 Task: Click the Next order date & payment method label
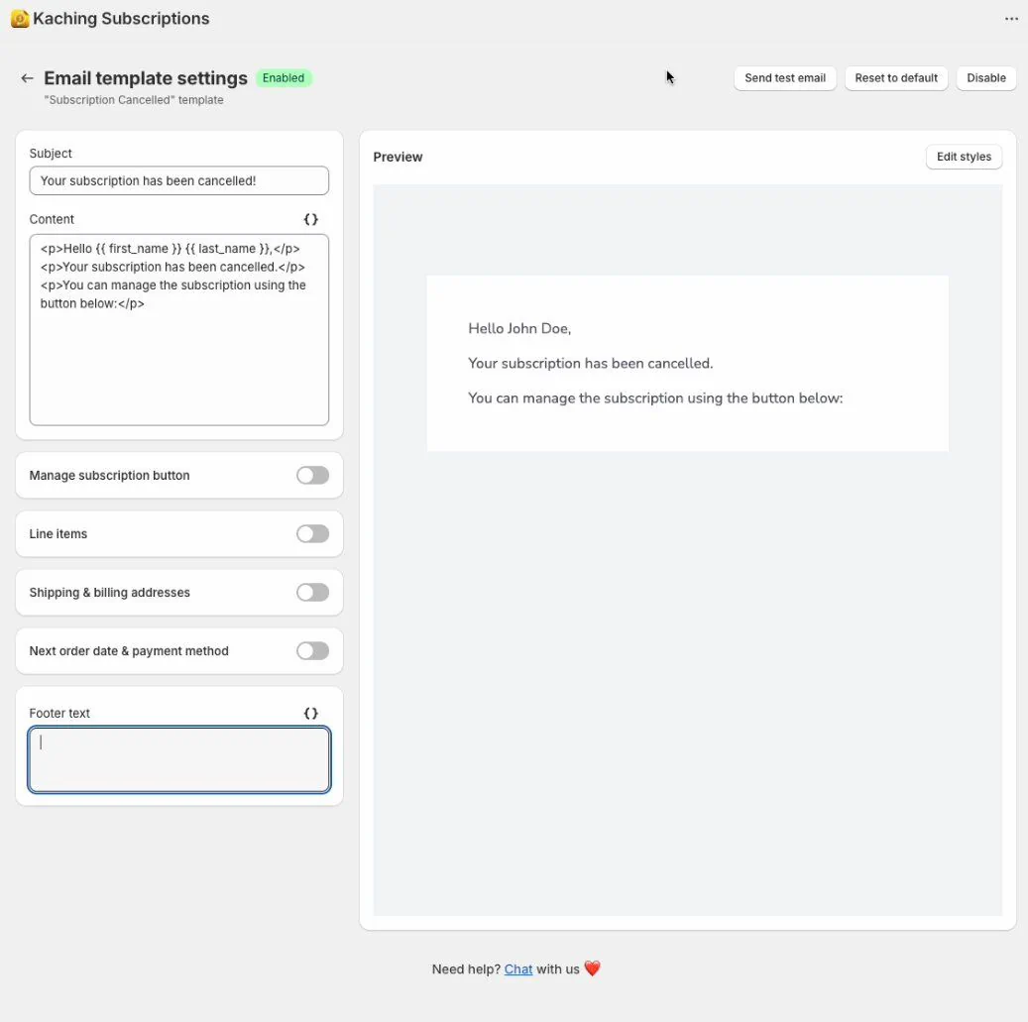[x=129, y=651]
